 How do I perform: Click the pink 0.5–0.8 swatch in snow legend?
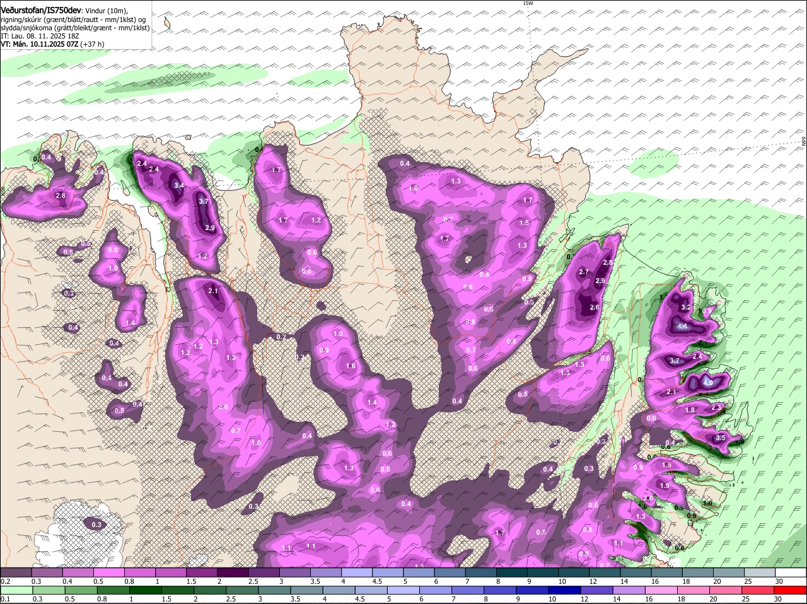108,572
